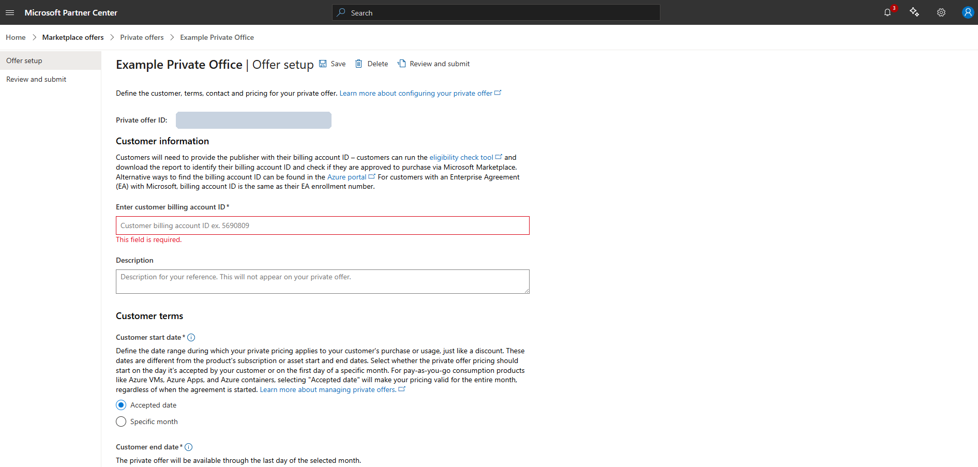Open the notifications bell
Viewport: 978px width, 467px height.
click(887, 12)
